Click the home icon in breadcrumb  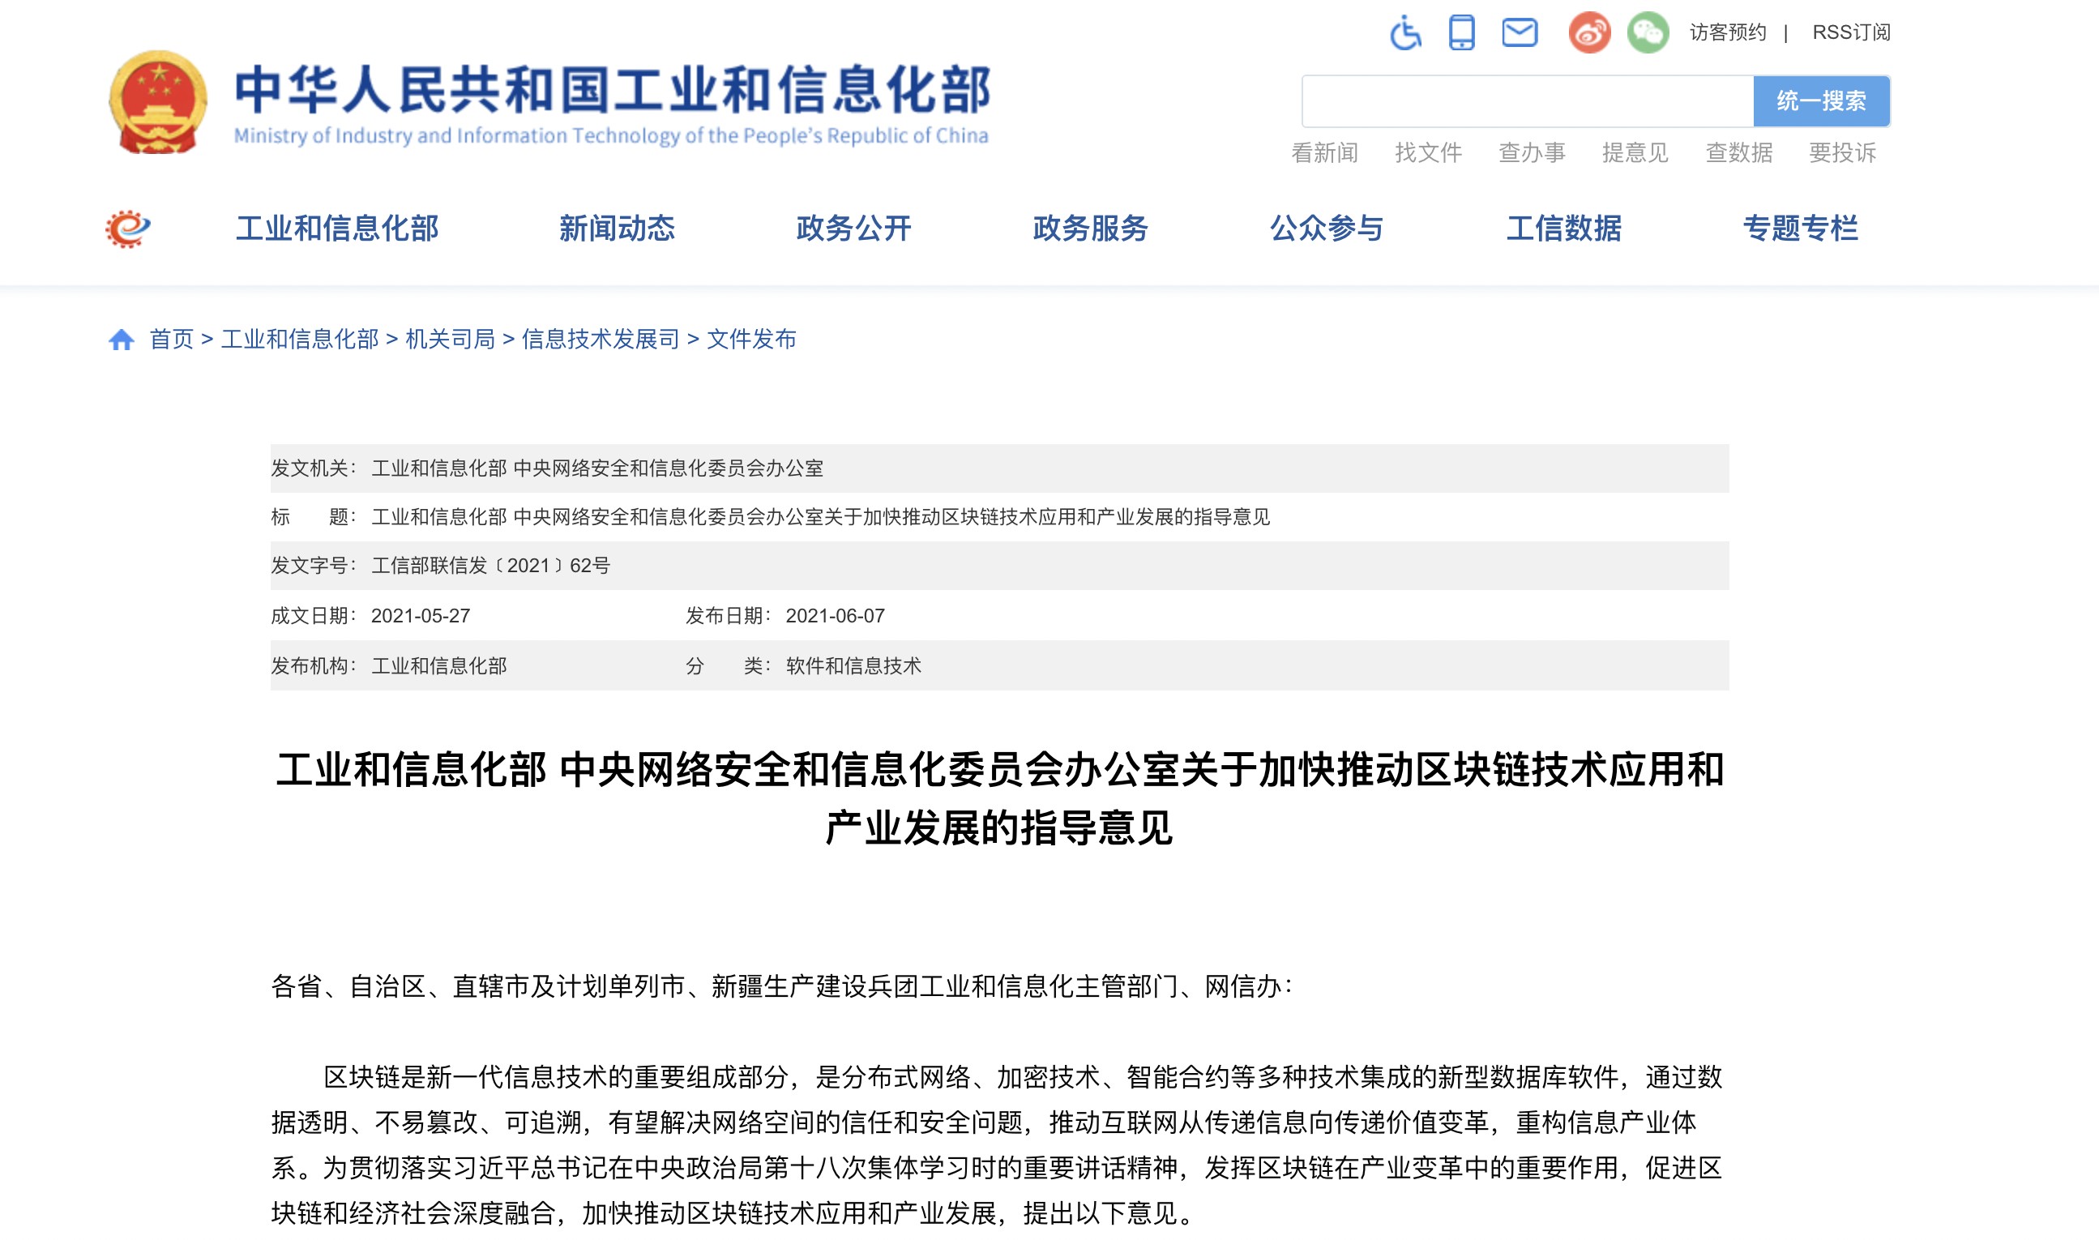click(x=122, y=340)
